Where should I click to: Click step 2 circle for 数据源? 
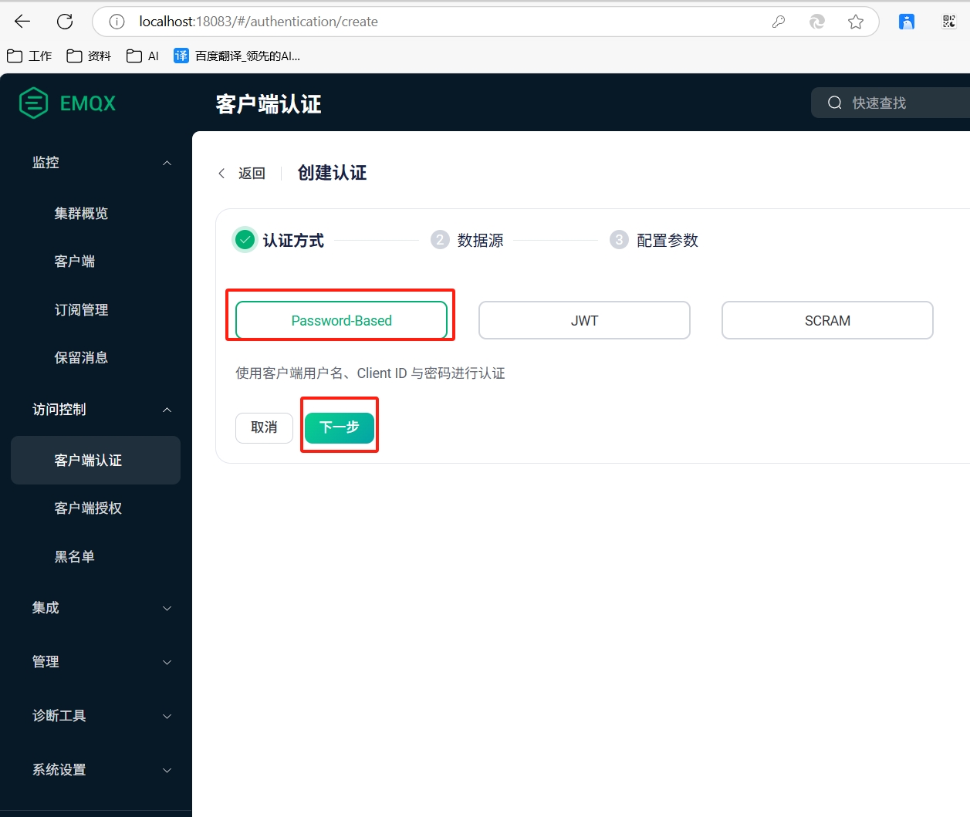tap(440, 240)
